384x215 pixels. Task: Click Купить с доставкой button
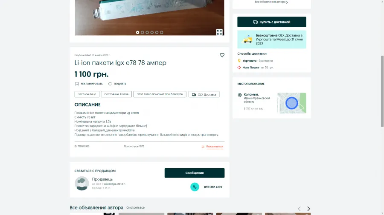tap(272, 22)
